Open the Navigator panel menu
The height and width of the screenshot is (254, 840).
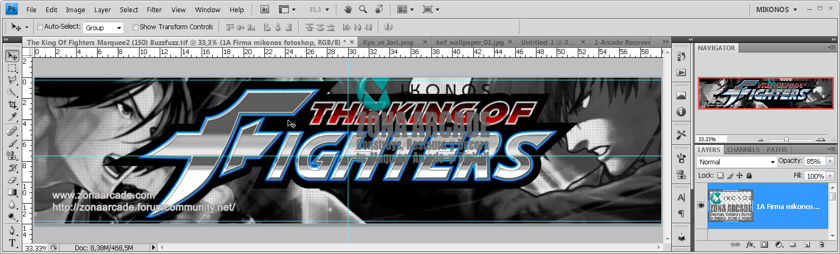click(831, 48)
